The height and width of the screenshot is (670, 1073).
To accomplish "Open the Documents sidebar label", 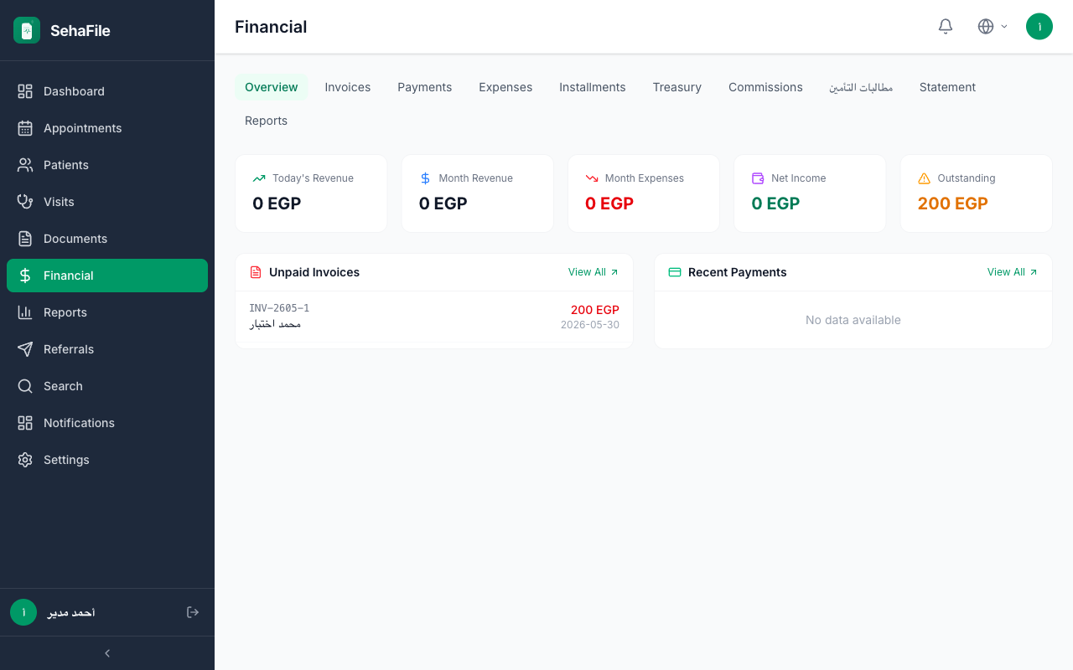I will [x=75, y=239].
